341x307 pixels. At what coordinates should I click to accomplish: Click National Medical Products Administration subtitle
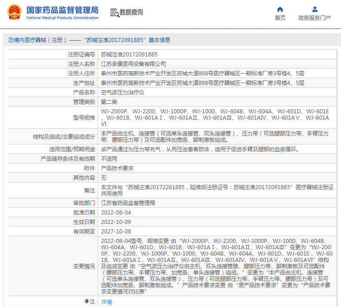(x=62, y=18)
